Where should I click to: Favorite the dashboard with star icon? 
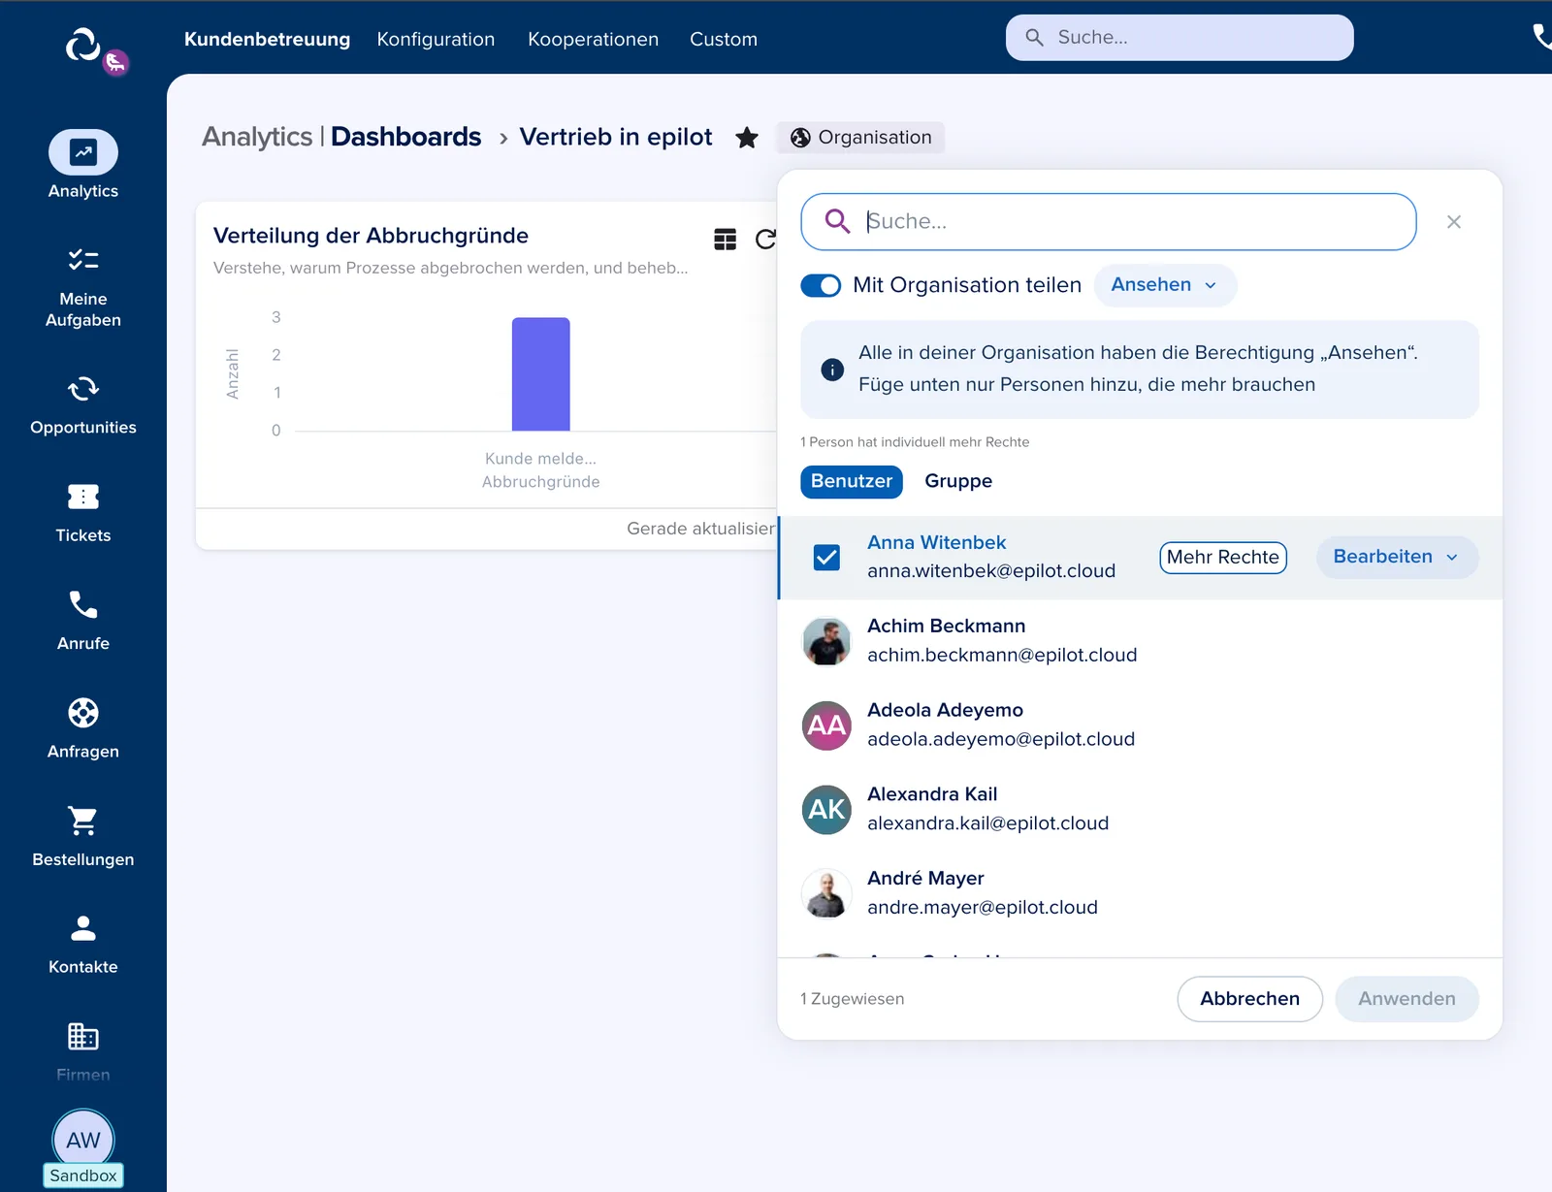[x=747, y=138]
